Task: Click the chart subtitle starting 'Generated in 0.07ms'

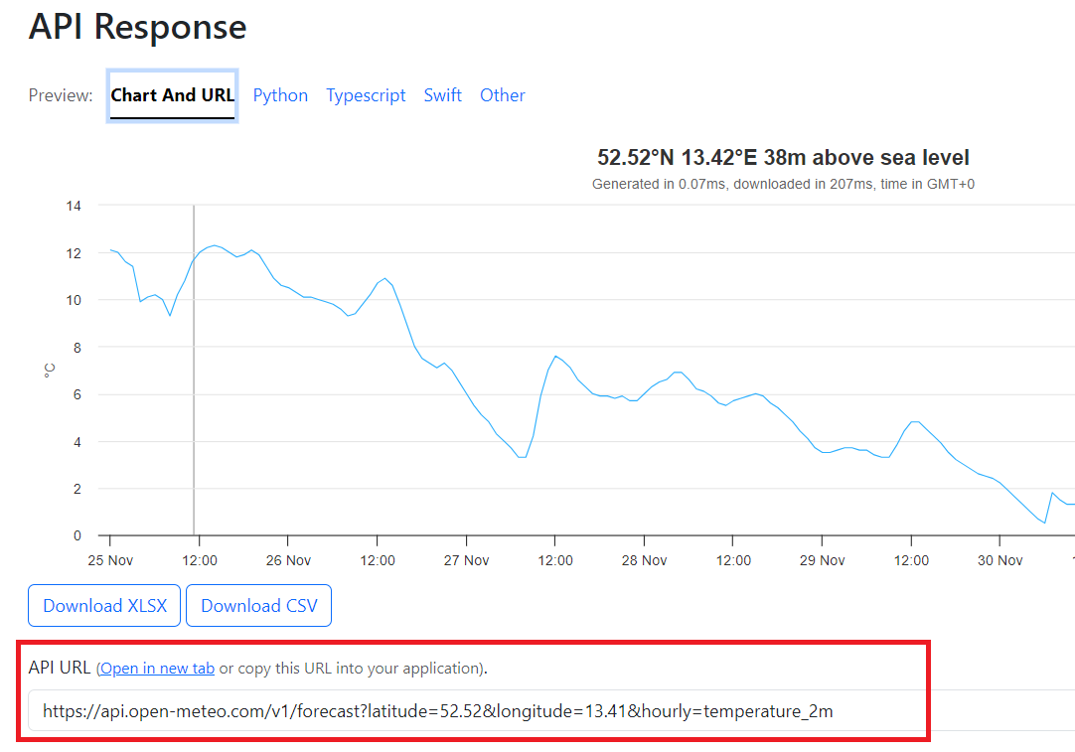Action: click(x=783, y=184)
